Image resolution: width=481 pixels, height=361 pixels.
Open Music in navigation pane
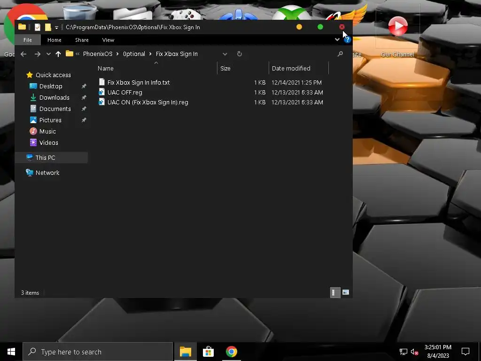(47, 132)
